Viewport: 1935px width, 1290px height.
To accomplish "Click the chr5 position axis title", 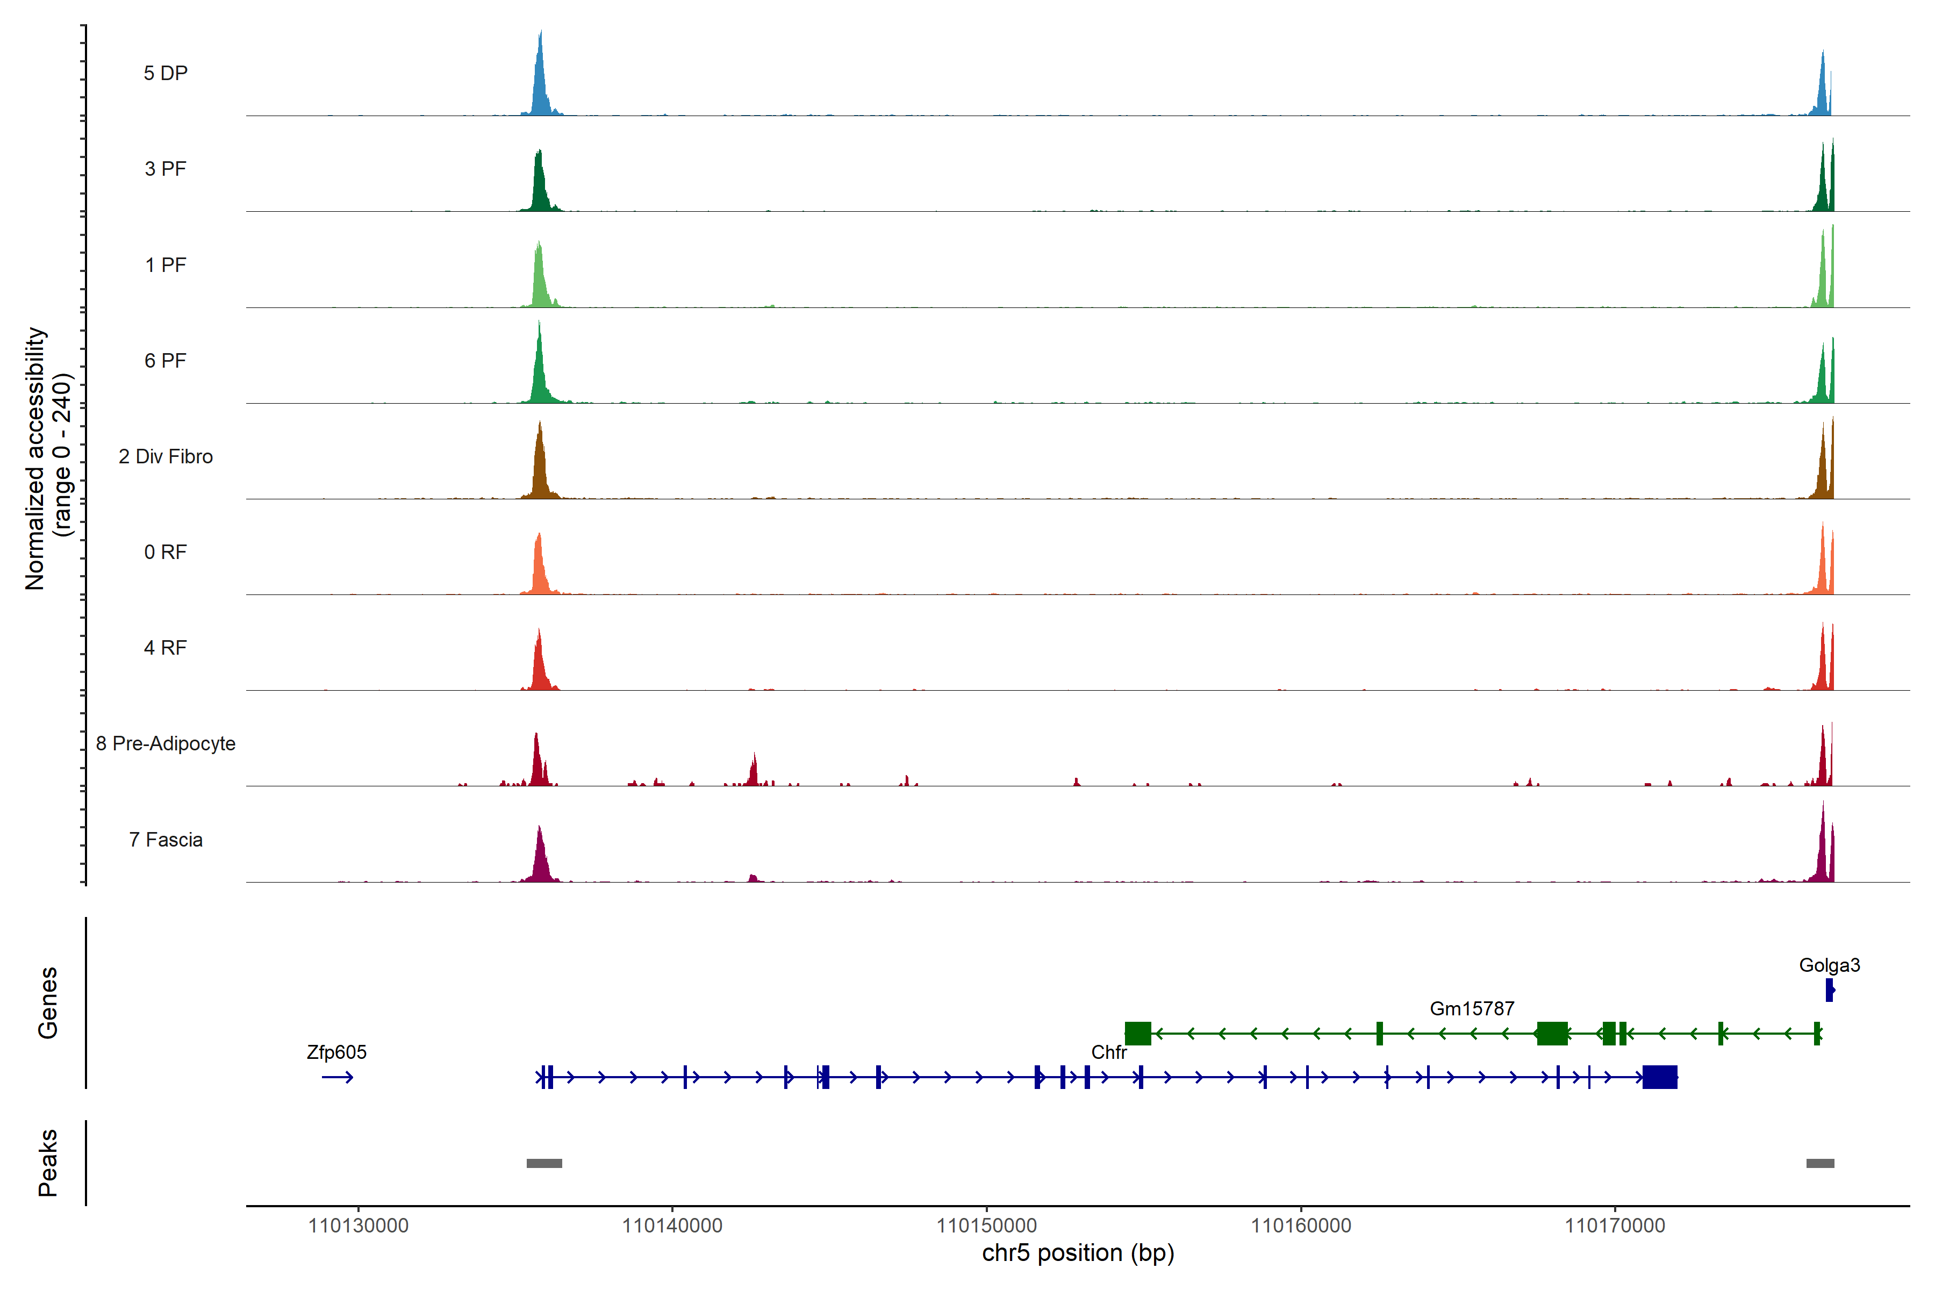I will click(x=1078, y=1253).
